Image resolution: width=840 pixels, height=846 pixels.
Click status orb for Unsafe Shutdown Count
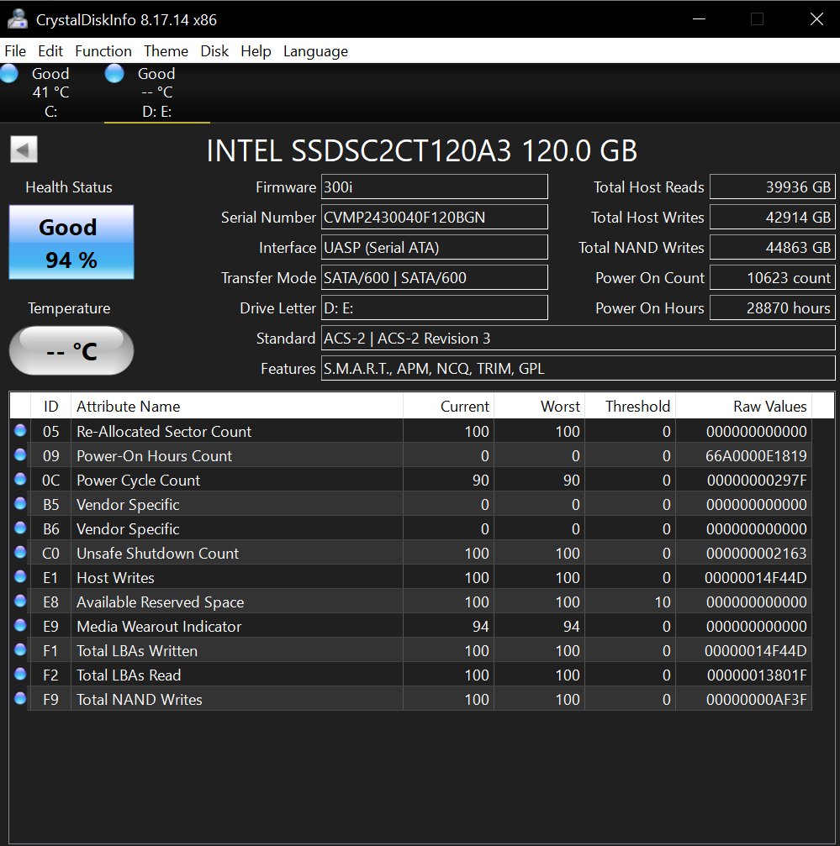(x=20, y=553)
